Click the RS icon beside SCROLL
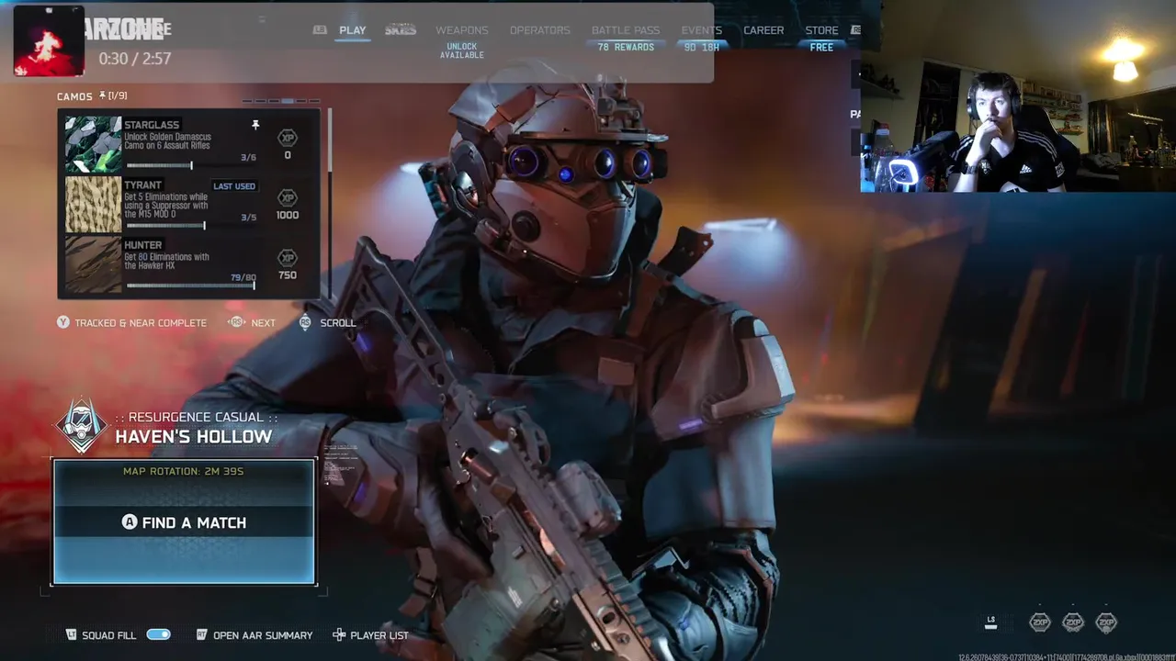Screen dimensions: 1176x661 pyautogui.click(x=306, y=322)
